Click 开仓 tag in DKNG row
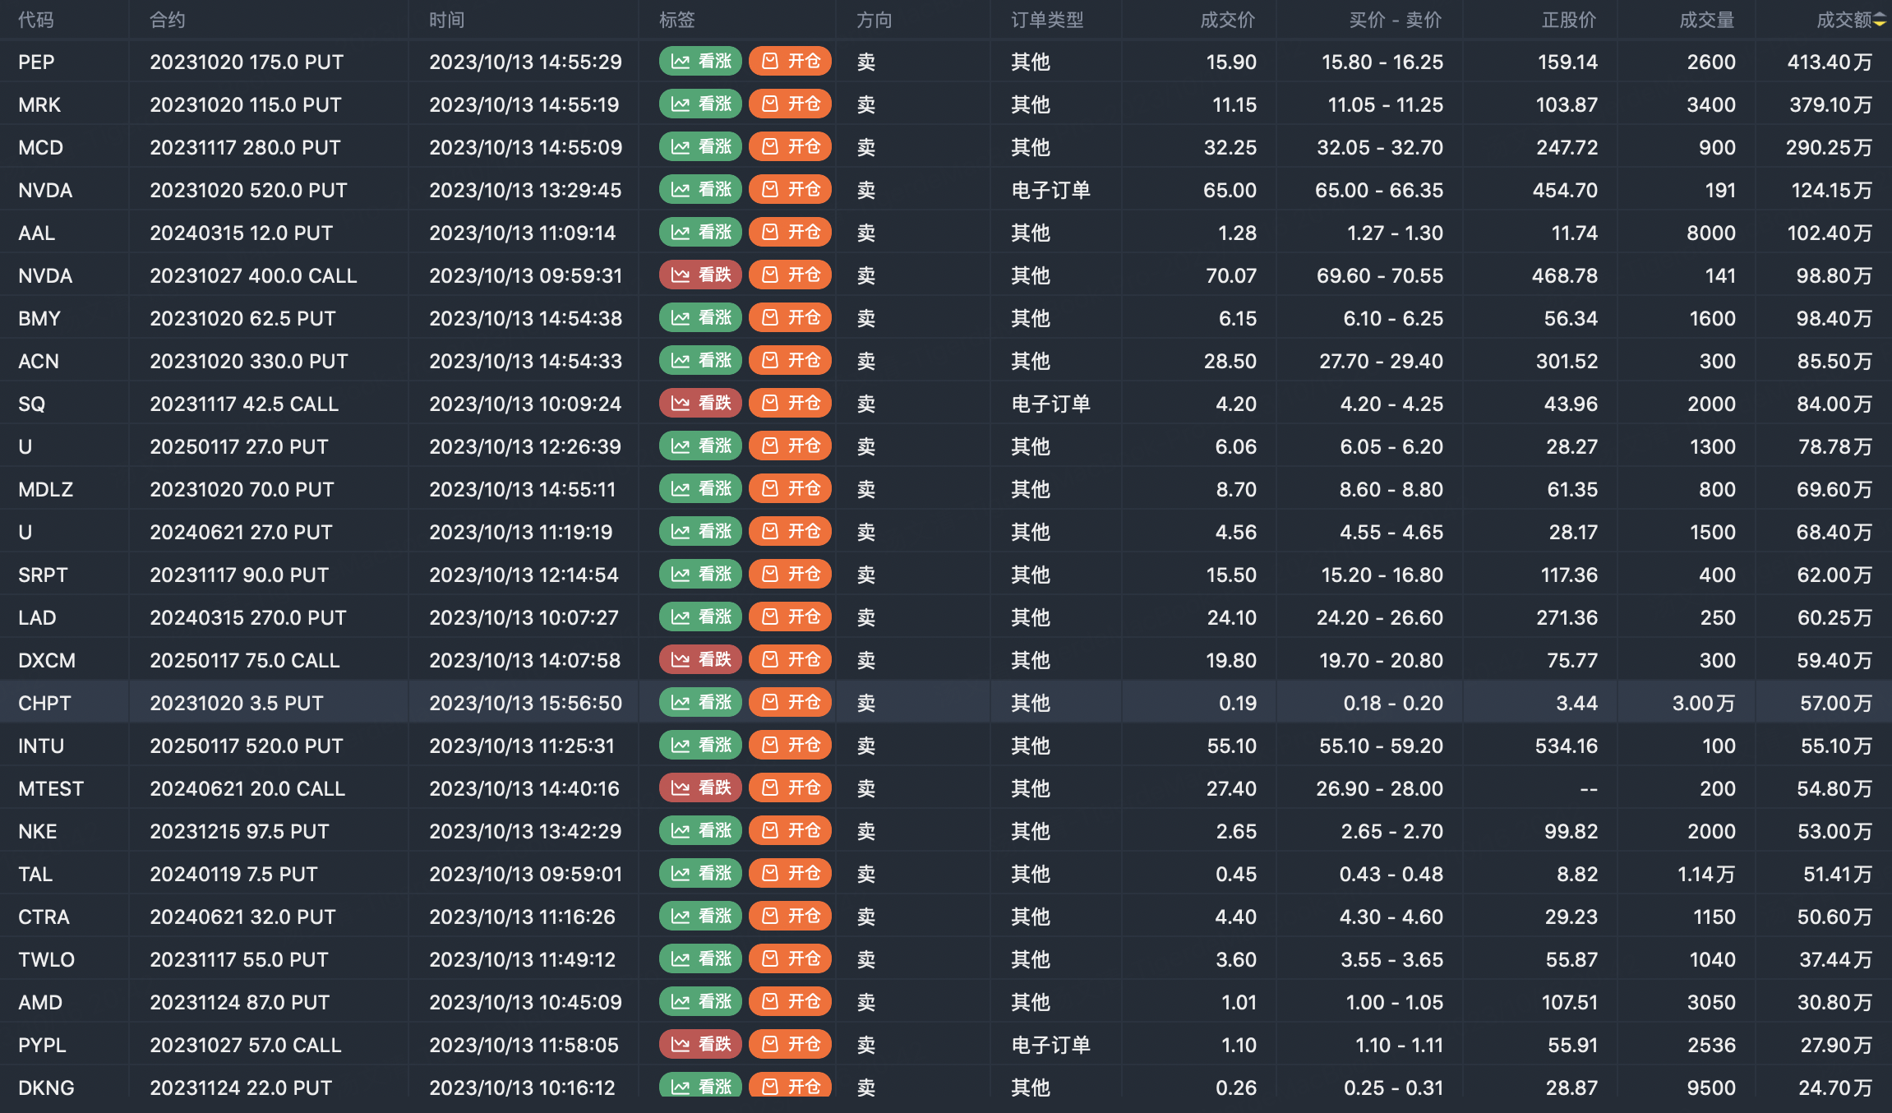 click(x=791, y=1086)
